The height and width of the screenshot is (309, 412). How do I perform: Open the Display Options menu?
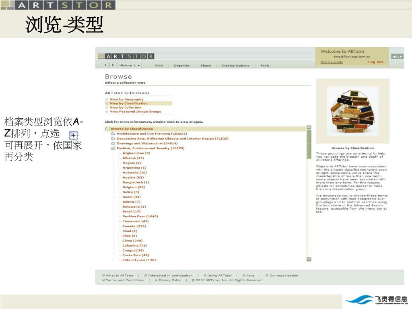(x=236, y=66)
